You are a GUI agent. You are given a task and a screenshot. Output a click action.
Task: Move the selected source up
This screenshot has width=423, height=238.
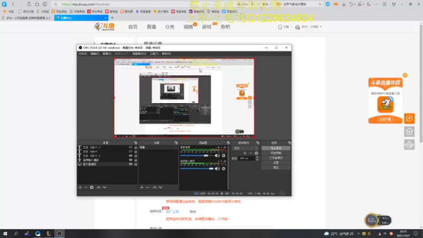pyautogui.click(x=99, y=187)
